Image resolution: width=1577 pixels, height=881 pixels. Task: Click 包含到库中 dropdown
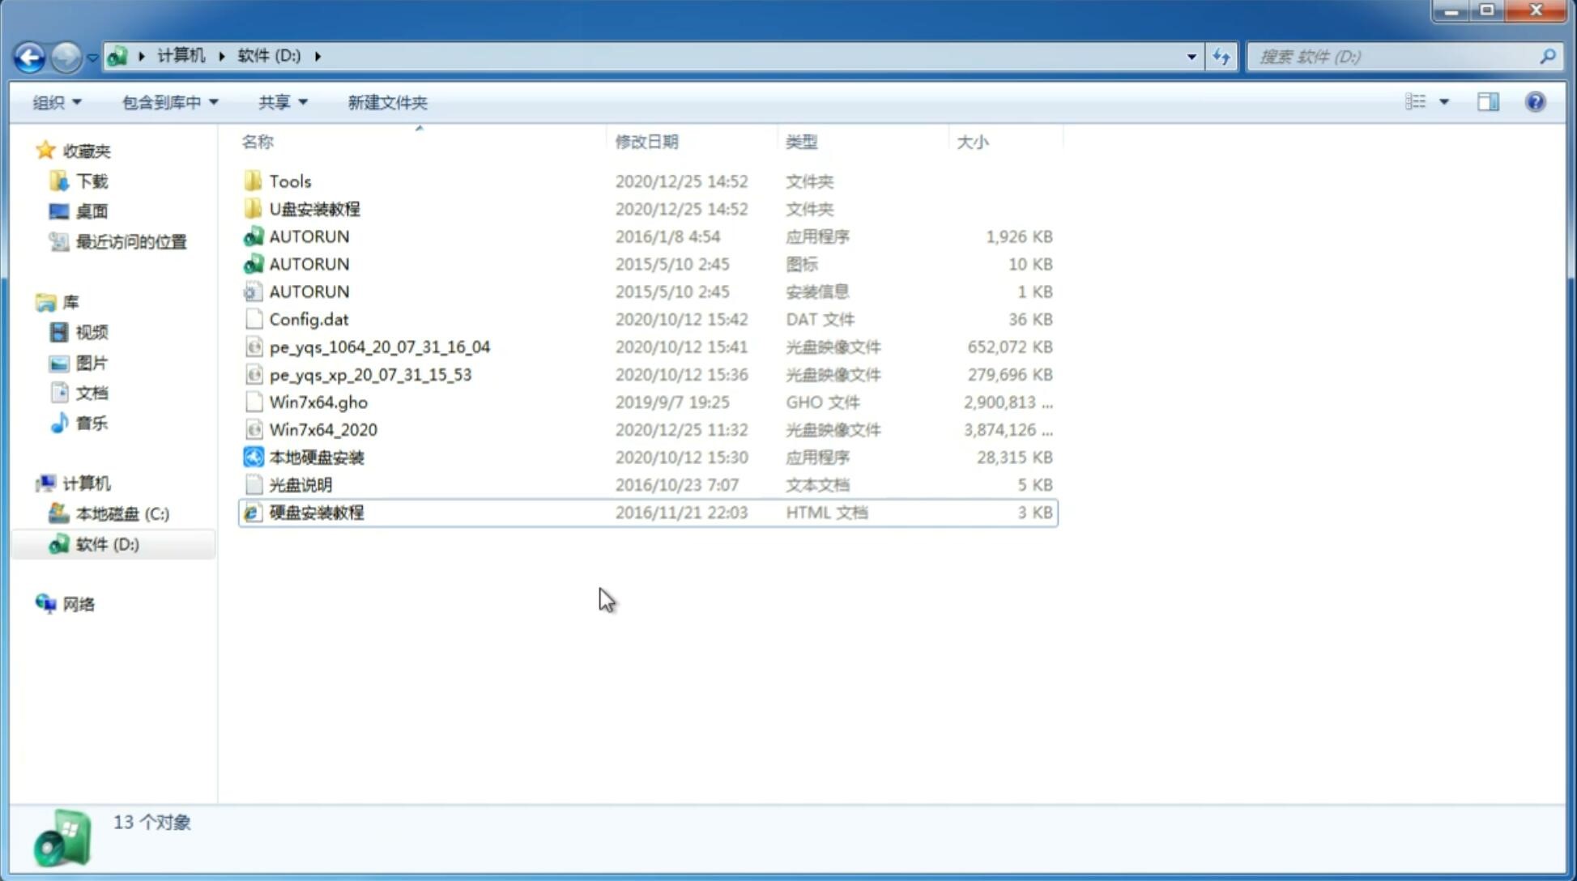click(168, 102)
